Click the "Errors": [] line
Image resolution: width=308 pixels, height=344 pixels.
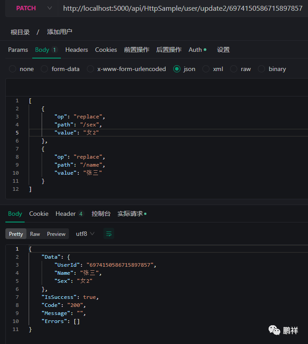coord(60,321)
